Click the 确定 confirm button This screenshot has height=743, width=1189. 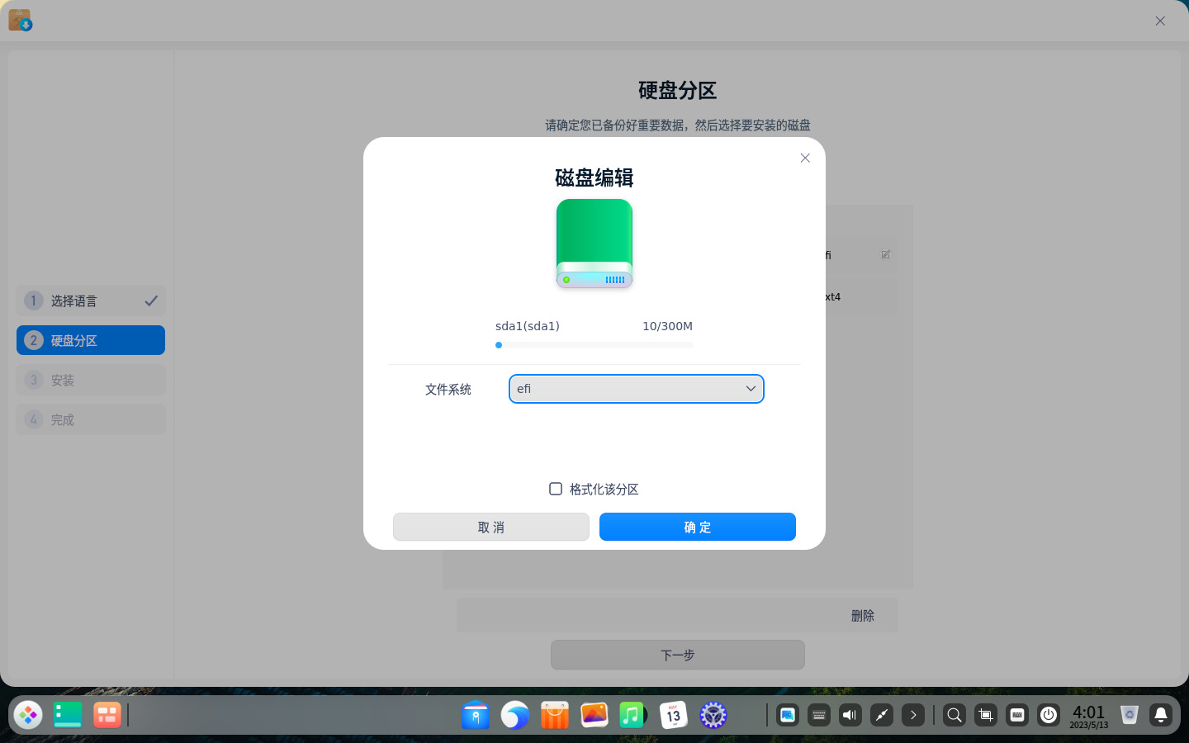coord(697,527)
